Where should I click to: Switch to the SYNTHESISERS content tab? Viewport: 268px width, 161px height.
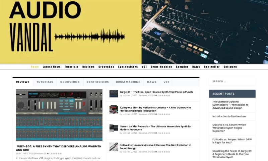[97, 82]
